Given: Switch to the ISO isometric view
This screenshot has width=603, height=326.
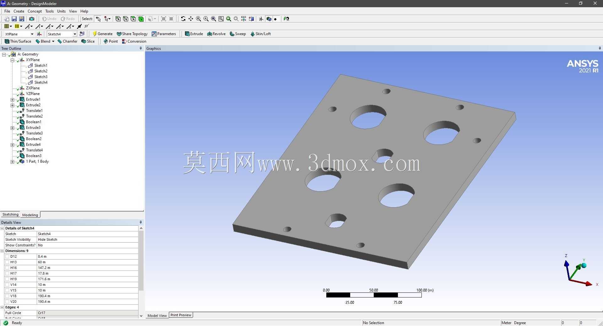Looking at the screenshot, I should (x=244, y=19).
